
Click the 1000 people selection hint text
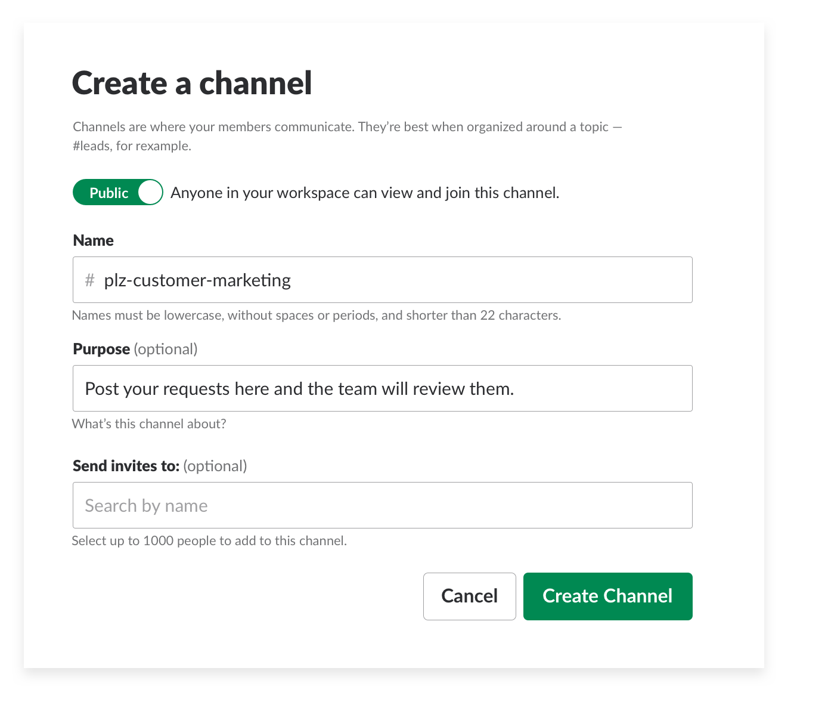pos(210,540)
